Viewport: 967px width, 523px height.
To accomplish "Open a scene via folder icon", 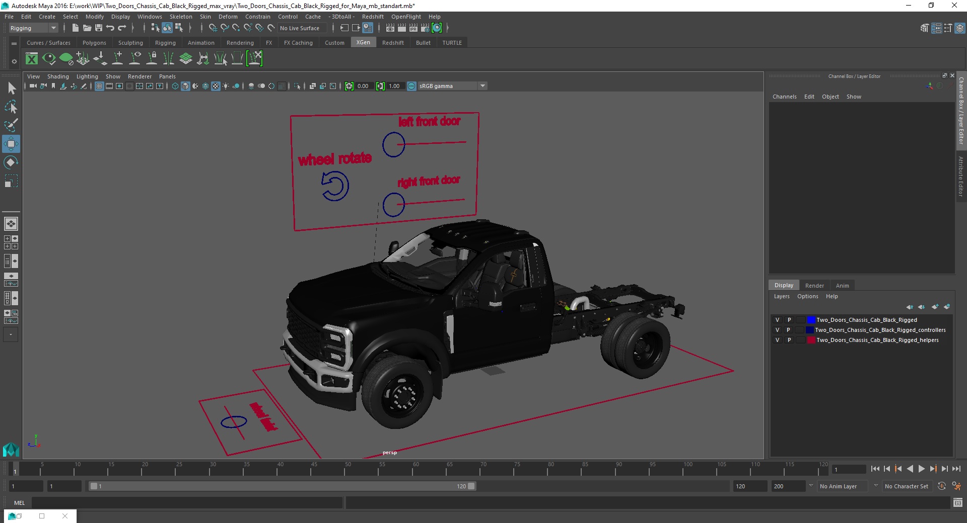I will click(87, 28).
